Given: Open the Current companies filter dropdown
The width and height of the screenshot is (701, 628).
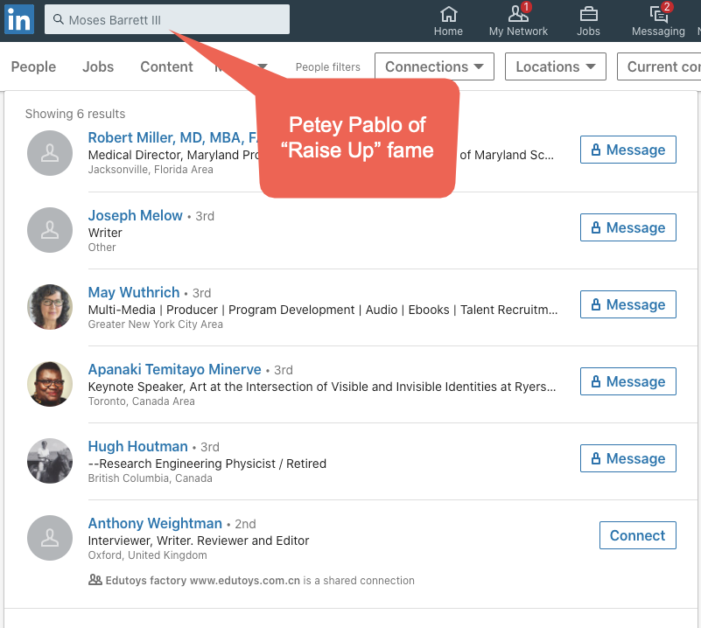Looking at the screenshot, I should click(659, 66).
